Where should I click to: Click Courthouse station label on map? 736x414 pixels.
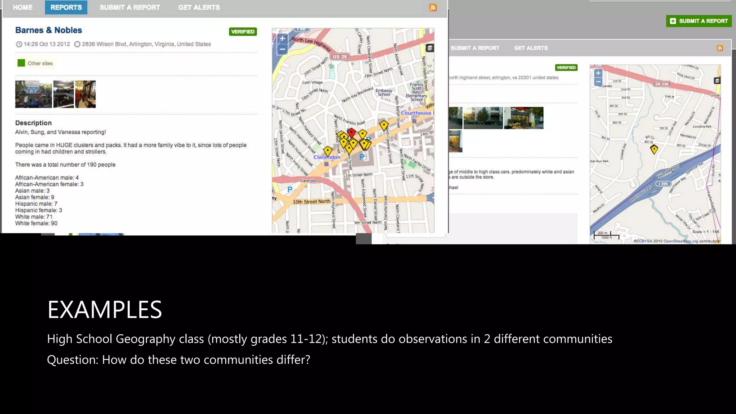pos(417,113)
